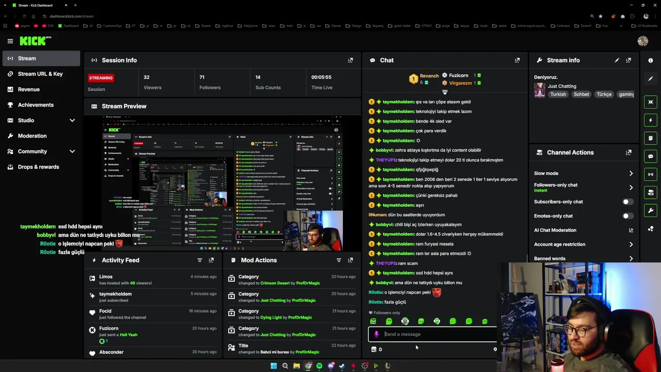The width and height of the screenshot is (661, 372).
Task: Pop out the Chat panel
Action: pyautogui.click(x=517, y=60)
